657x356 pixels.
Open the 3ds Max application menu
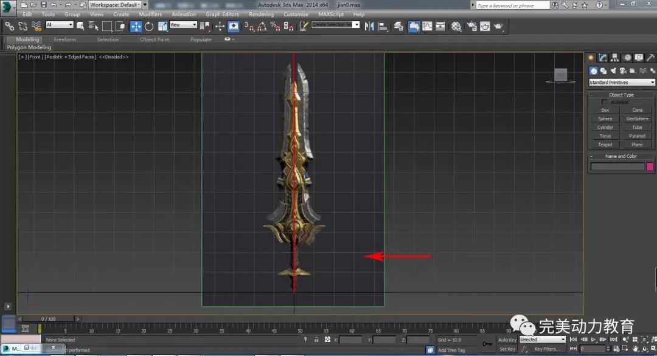7,7
